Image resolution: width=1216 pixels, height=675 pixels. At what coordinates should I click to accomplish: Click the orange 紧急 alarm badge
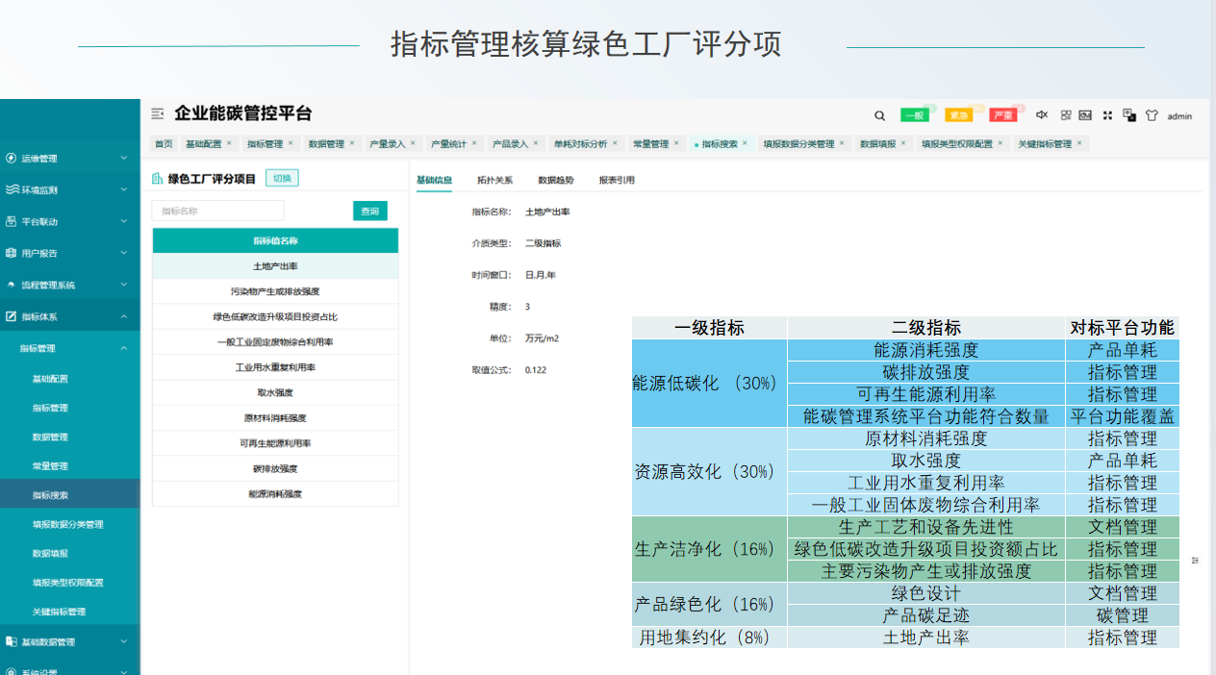(958, 115)
